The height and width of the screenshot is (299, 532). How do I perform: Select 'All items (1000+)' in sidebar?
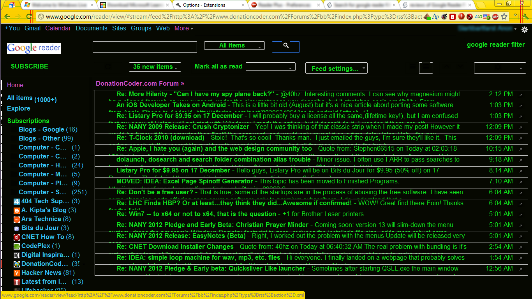(32, 98)
